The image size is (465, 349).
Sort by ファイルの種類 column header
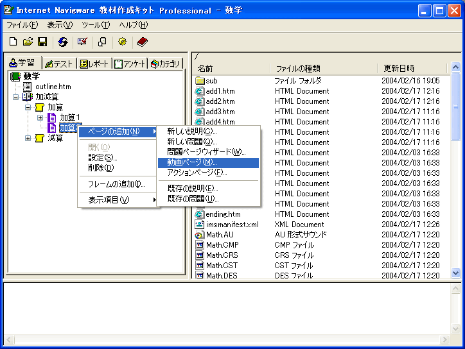coord(324,69)
